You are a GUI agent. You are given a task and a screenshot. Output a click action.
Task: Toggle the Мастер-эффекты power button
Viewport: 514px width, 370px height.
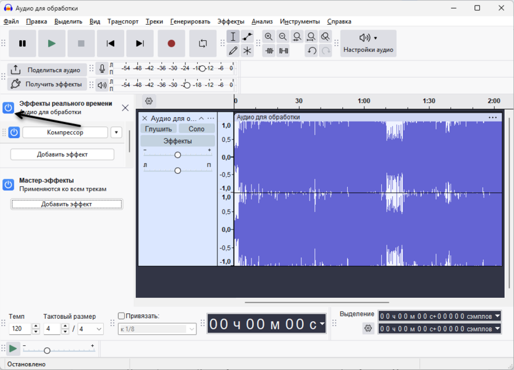(x=8, y=184)
